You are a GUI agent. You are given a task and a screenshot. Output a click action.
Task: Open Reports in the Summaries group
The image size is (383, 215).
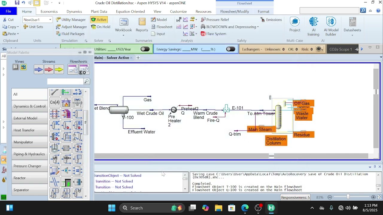(142, 25)
